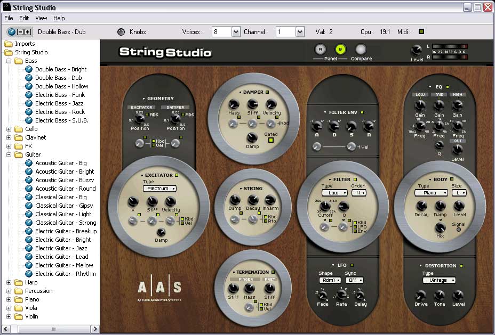Toggle the Excitator Abs position switch

point(147,115)
